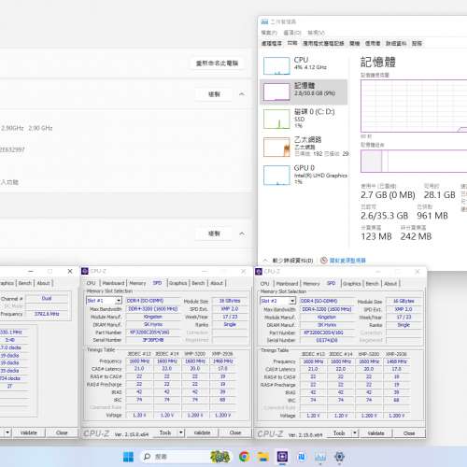Switch to 使用者 tab in Task Manager
The image size is (467, 467).
[373, 43]
